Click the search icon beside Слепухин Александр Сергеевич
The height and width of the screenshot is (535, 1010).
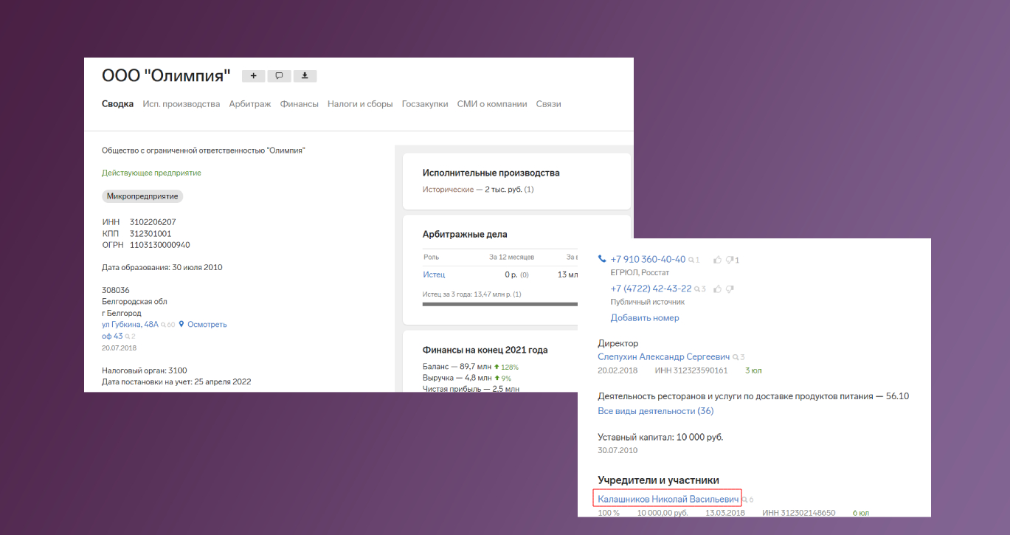point(736,357)
